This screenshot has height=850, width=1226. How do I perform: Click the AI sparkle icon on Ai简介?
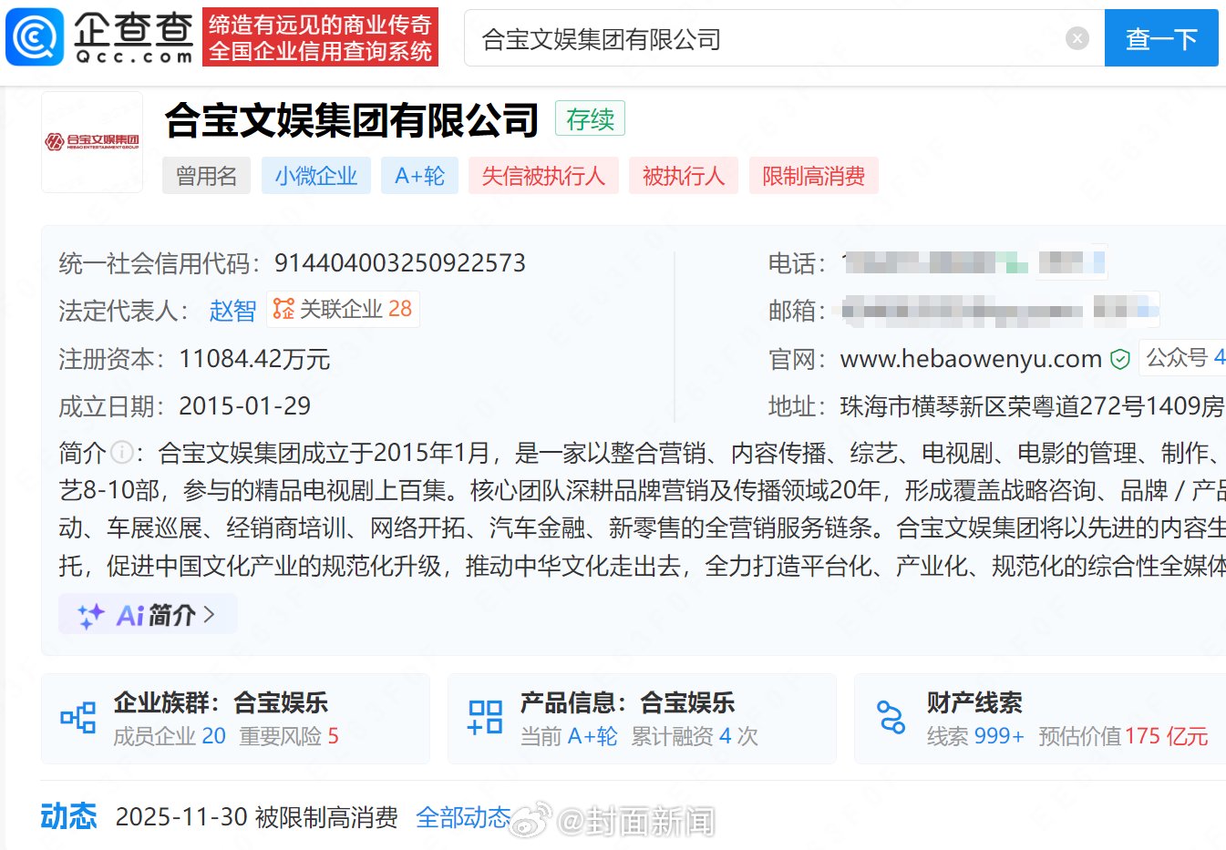coord(90,613)
